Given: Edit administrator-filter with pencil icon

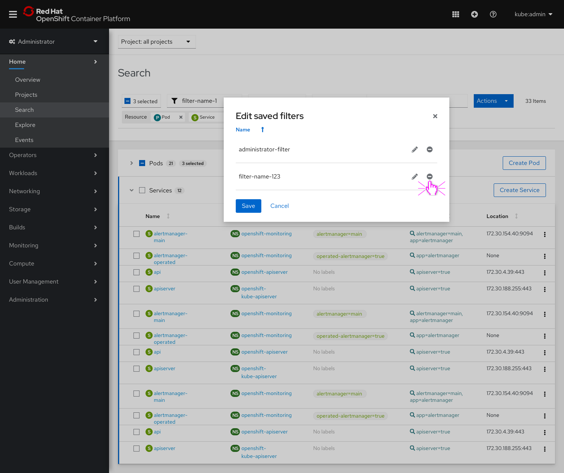Looking at the screenshot, I should coord(415,150).
